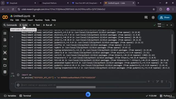Viewport: 176px width, 99px height.
Task: Open the Chrome profile avatar
Action: coord(168,9)
